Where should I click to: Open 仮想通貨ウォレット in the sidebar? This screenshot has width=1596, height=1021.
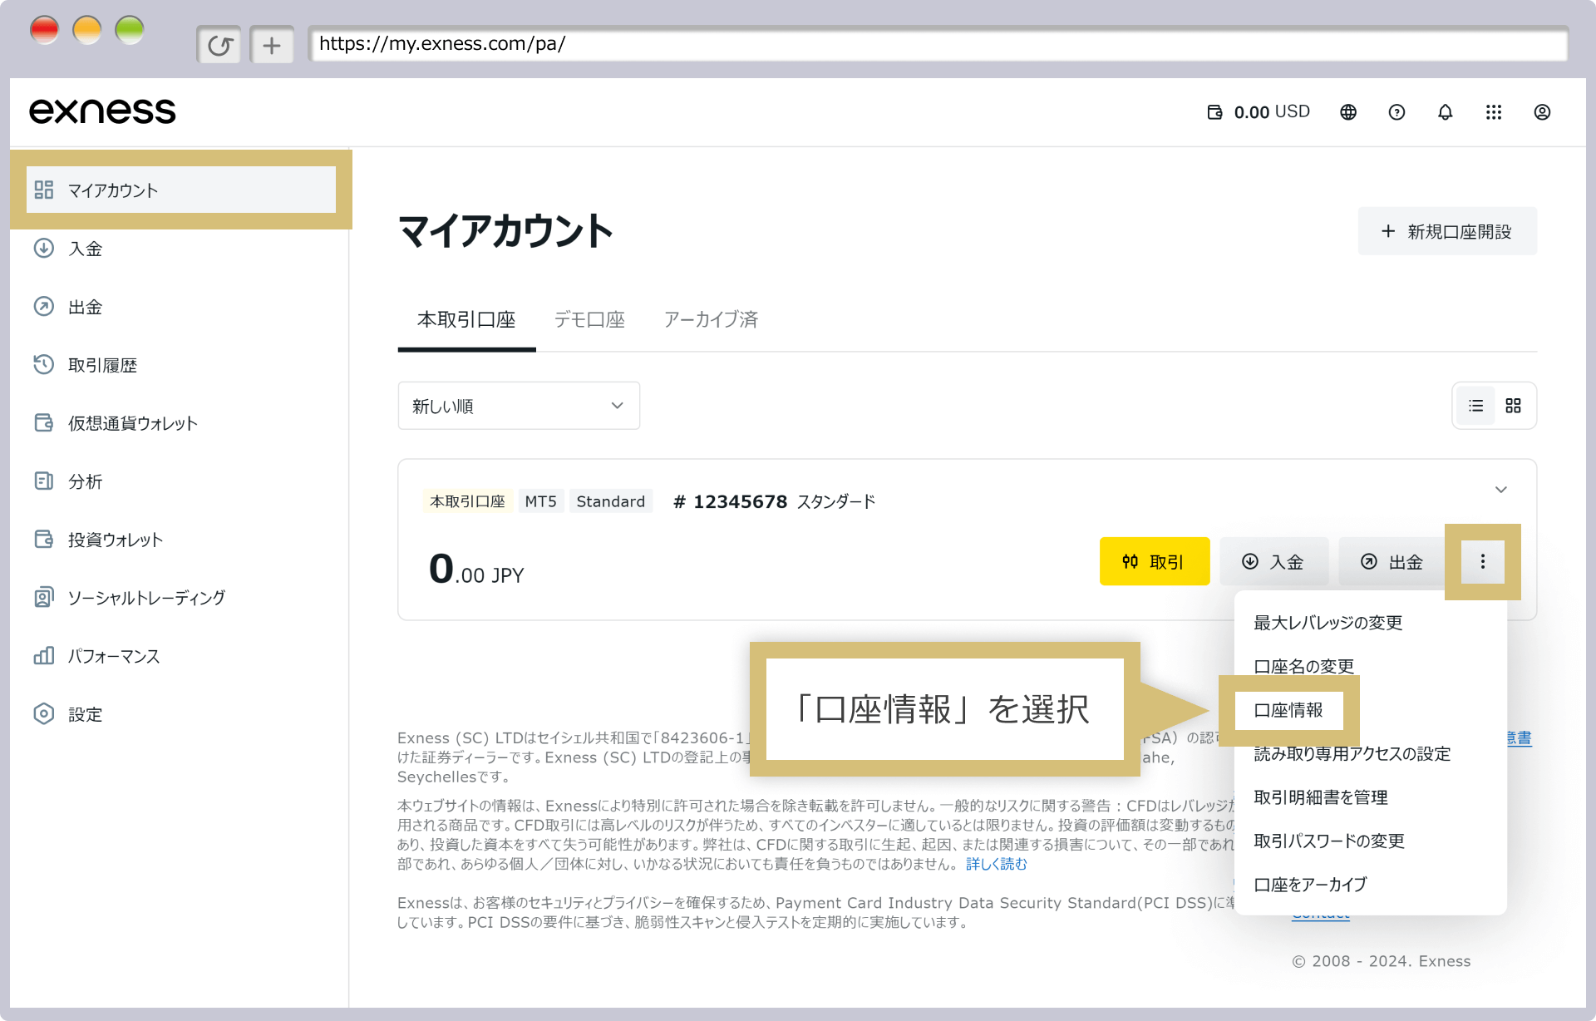[132, 423]
